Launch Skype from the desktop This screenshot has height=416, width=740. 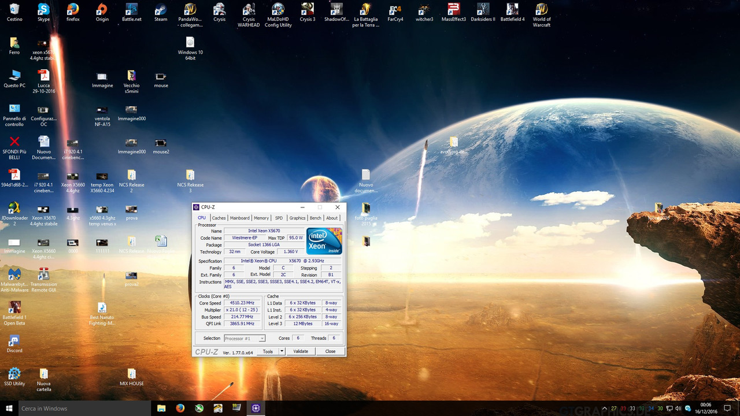(x=43, y=12)
